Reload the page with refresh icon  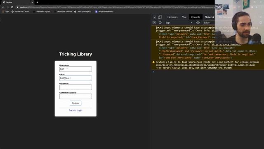[12, 7]
